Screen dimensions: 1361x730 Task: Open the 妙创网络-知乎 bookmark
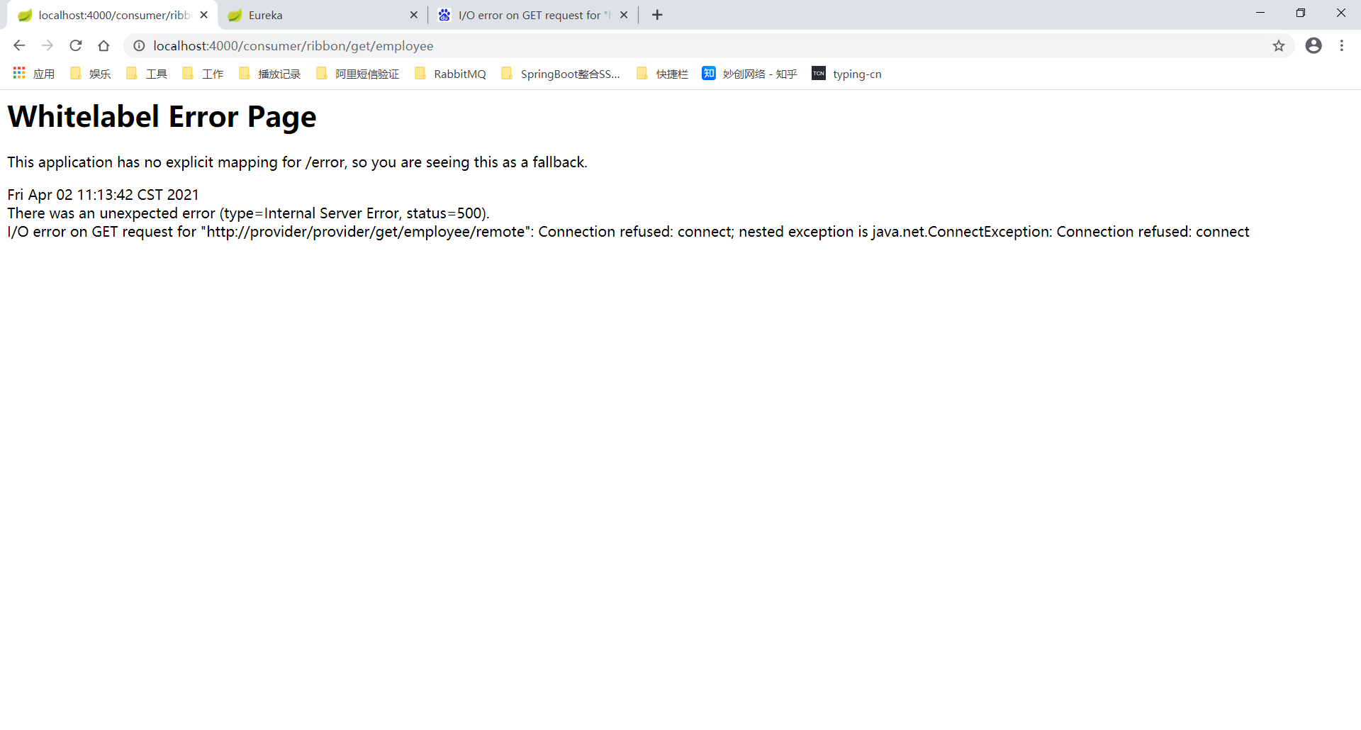point(749,73)
